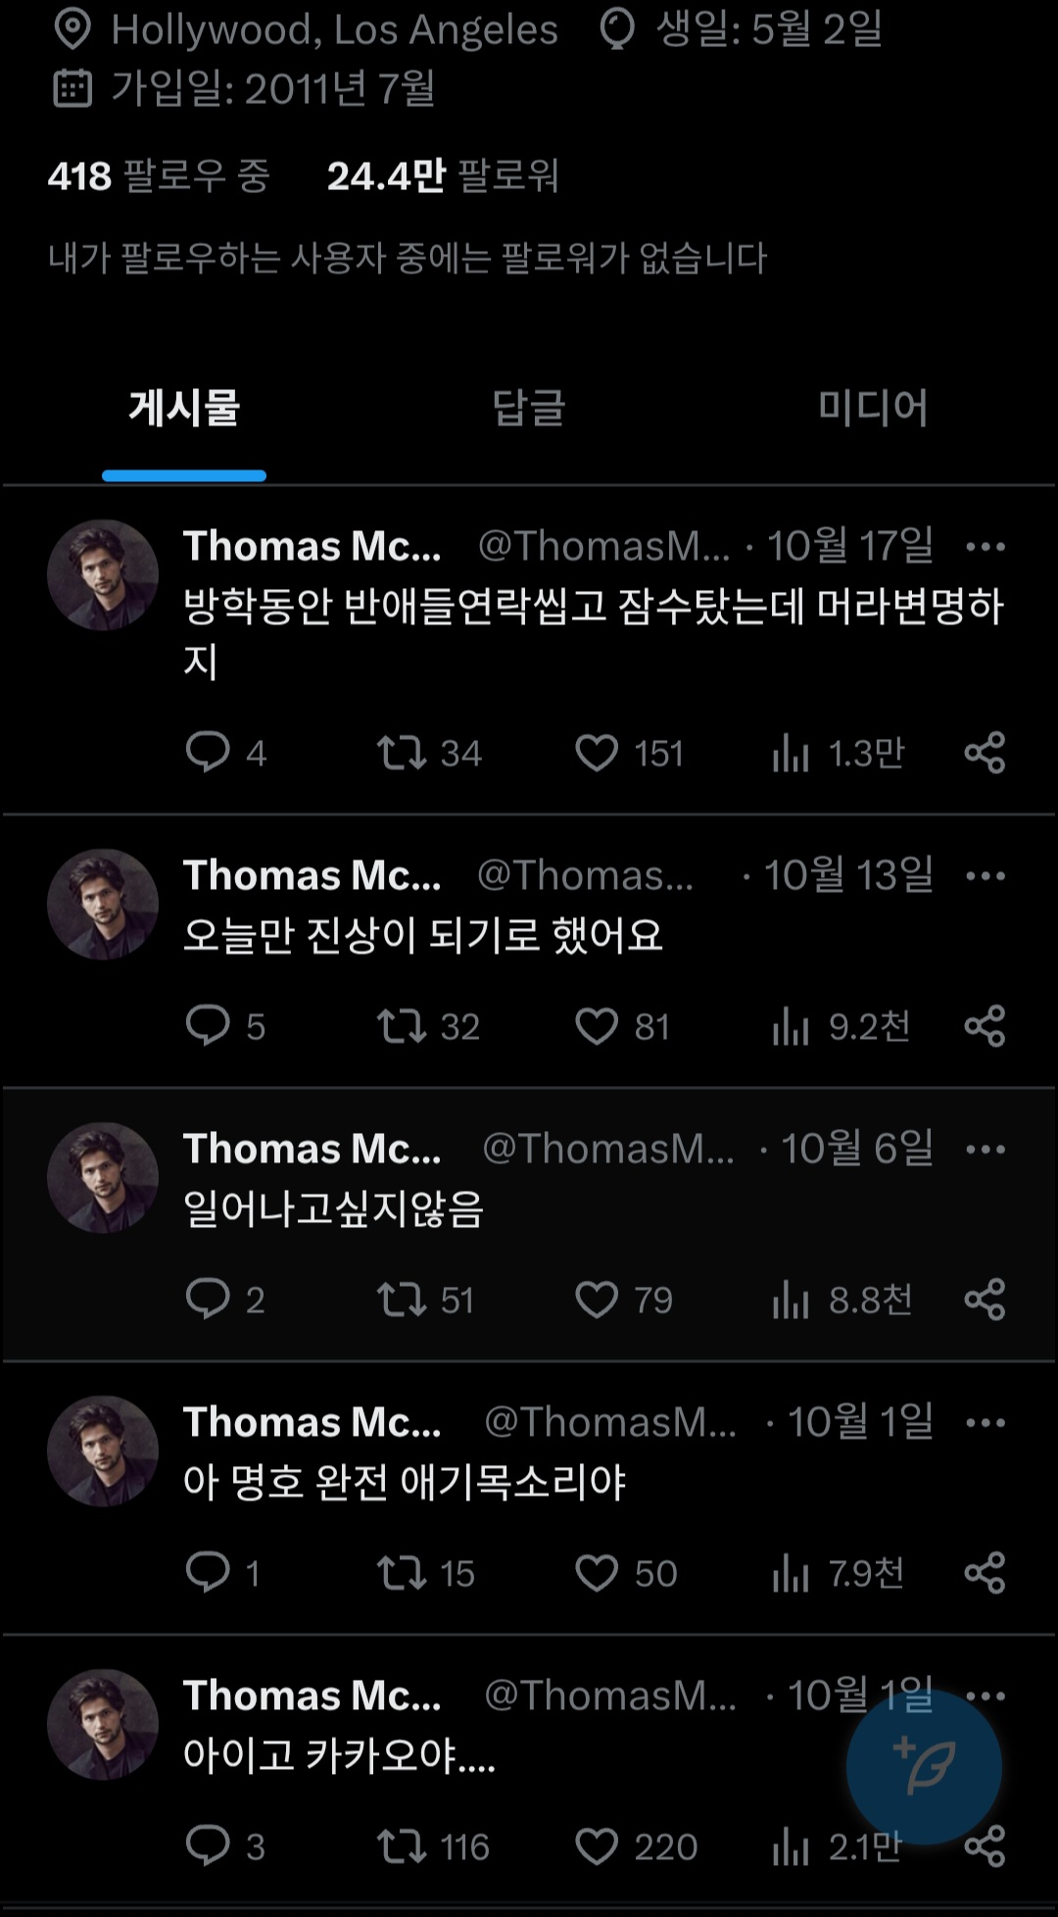
Task: Repost the post with 116 reposts
Action: click(402, 1846)
